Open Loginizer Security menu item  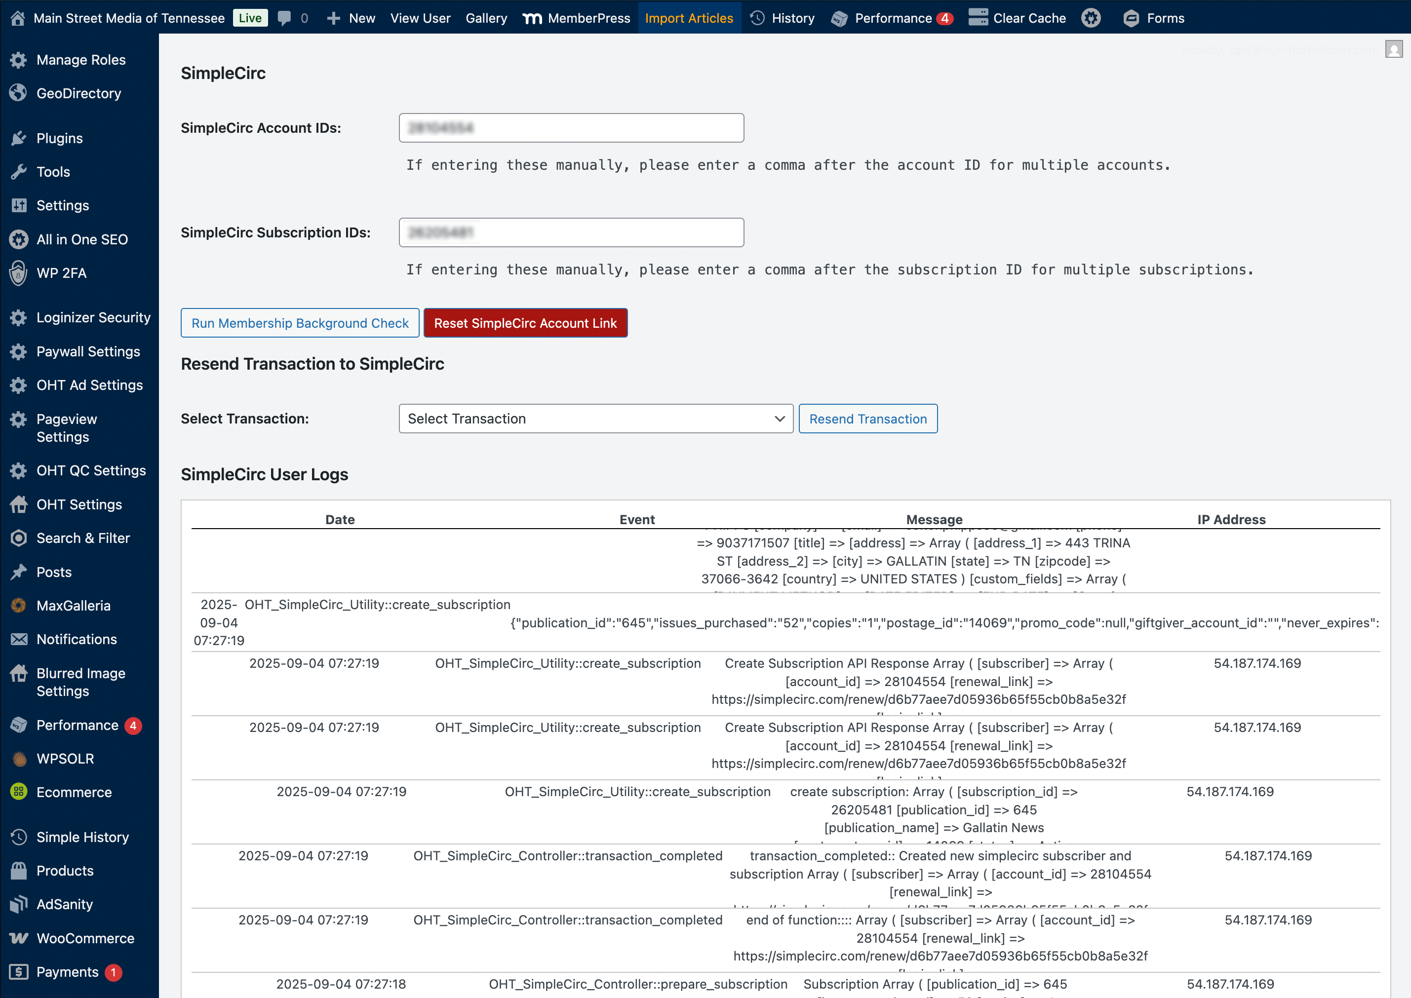[93, 317]
